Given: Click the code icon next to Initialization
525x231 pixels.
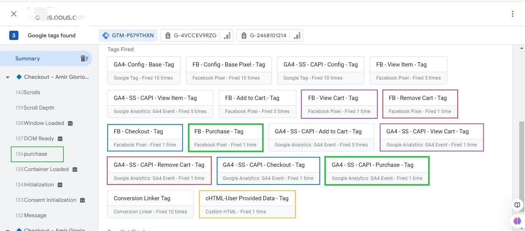Looking at the screenshot, I should pos(60,185).
